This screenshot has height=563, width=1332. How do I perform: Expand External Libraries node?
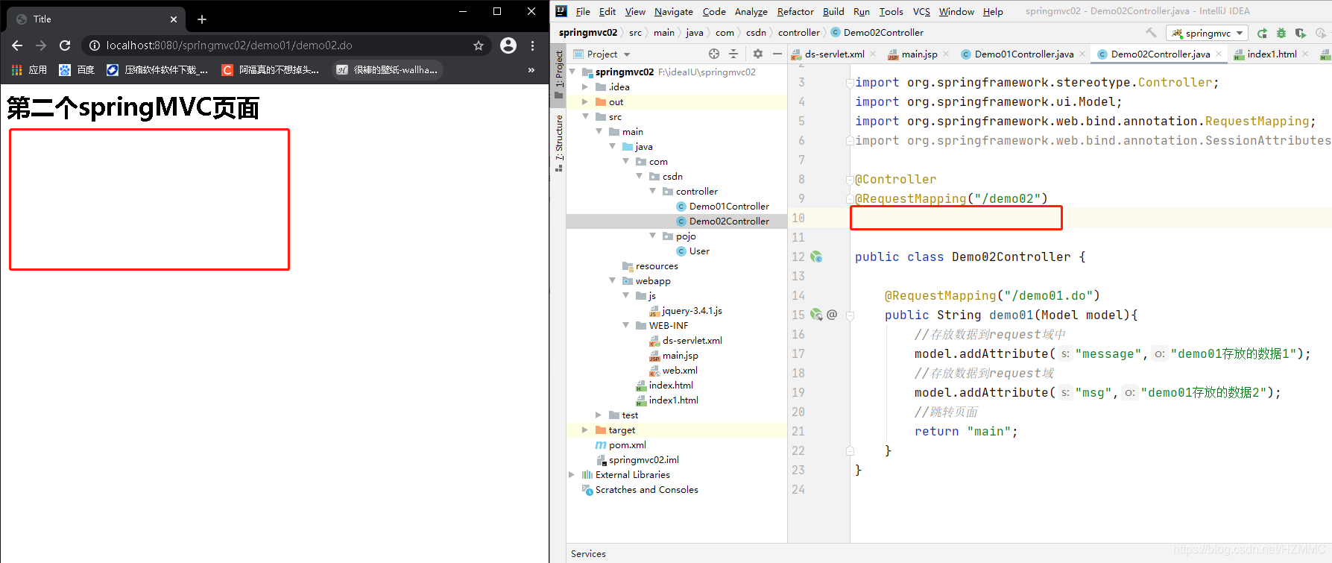pyautogui.click(x=572, y=474)
